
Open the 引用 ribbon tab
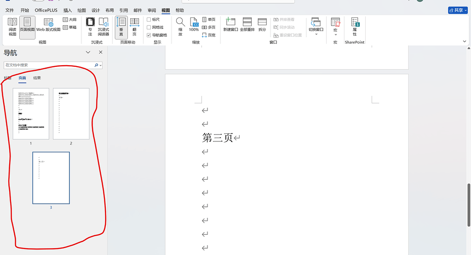[123, 10]
